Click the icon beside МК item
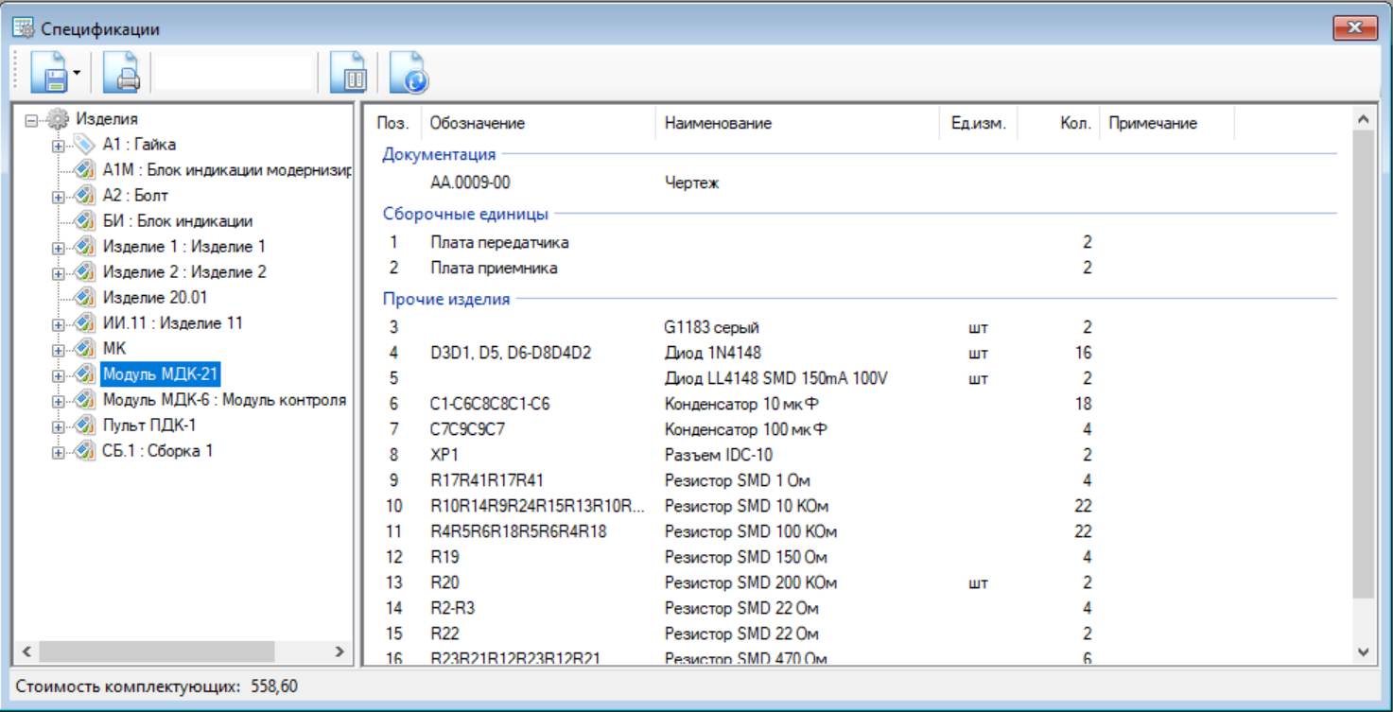 (x=84, y=349)
